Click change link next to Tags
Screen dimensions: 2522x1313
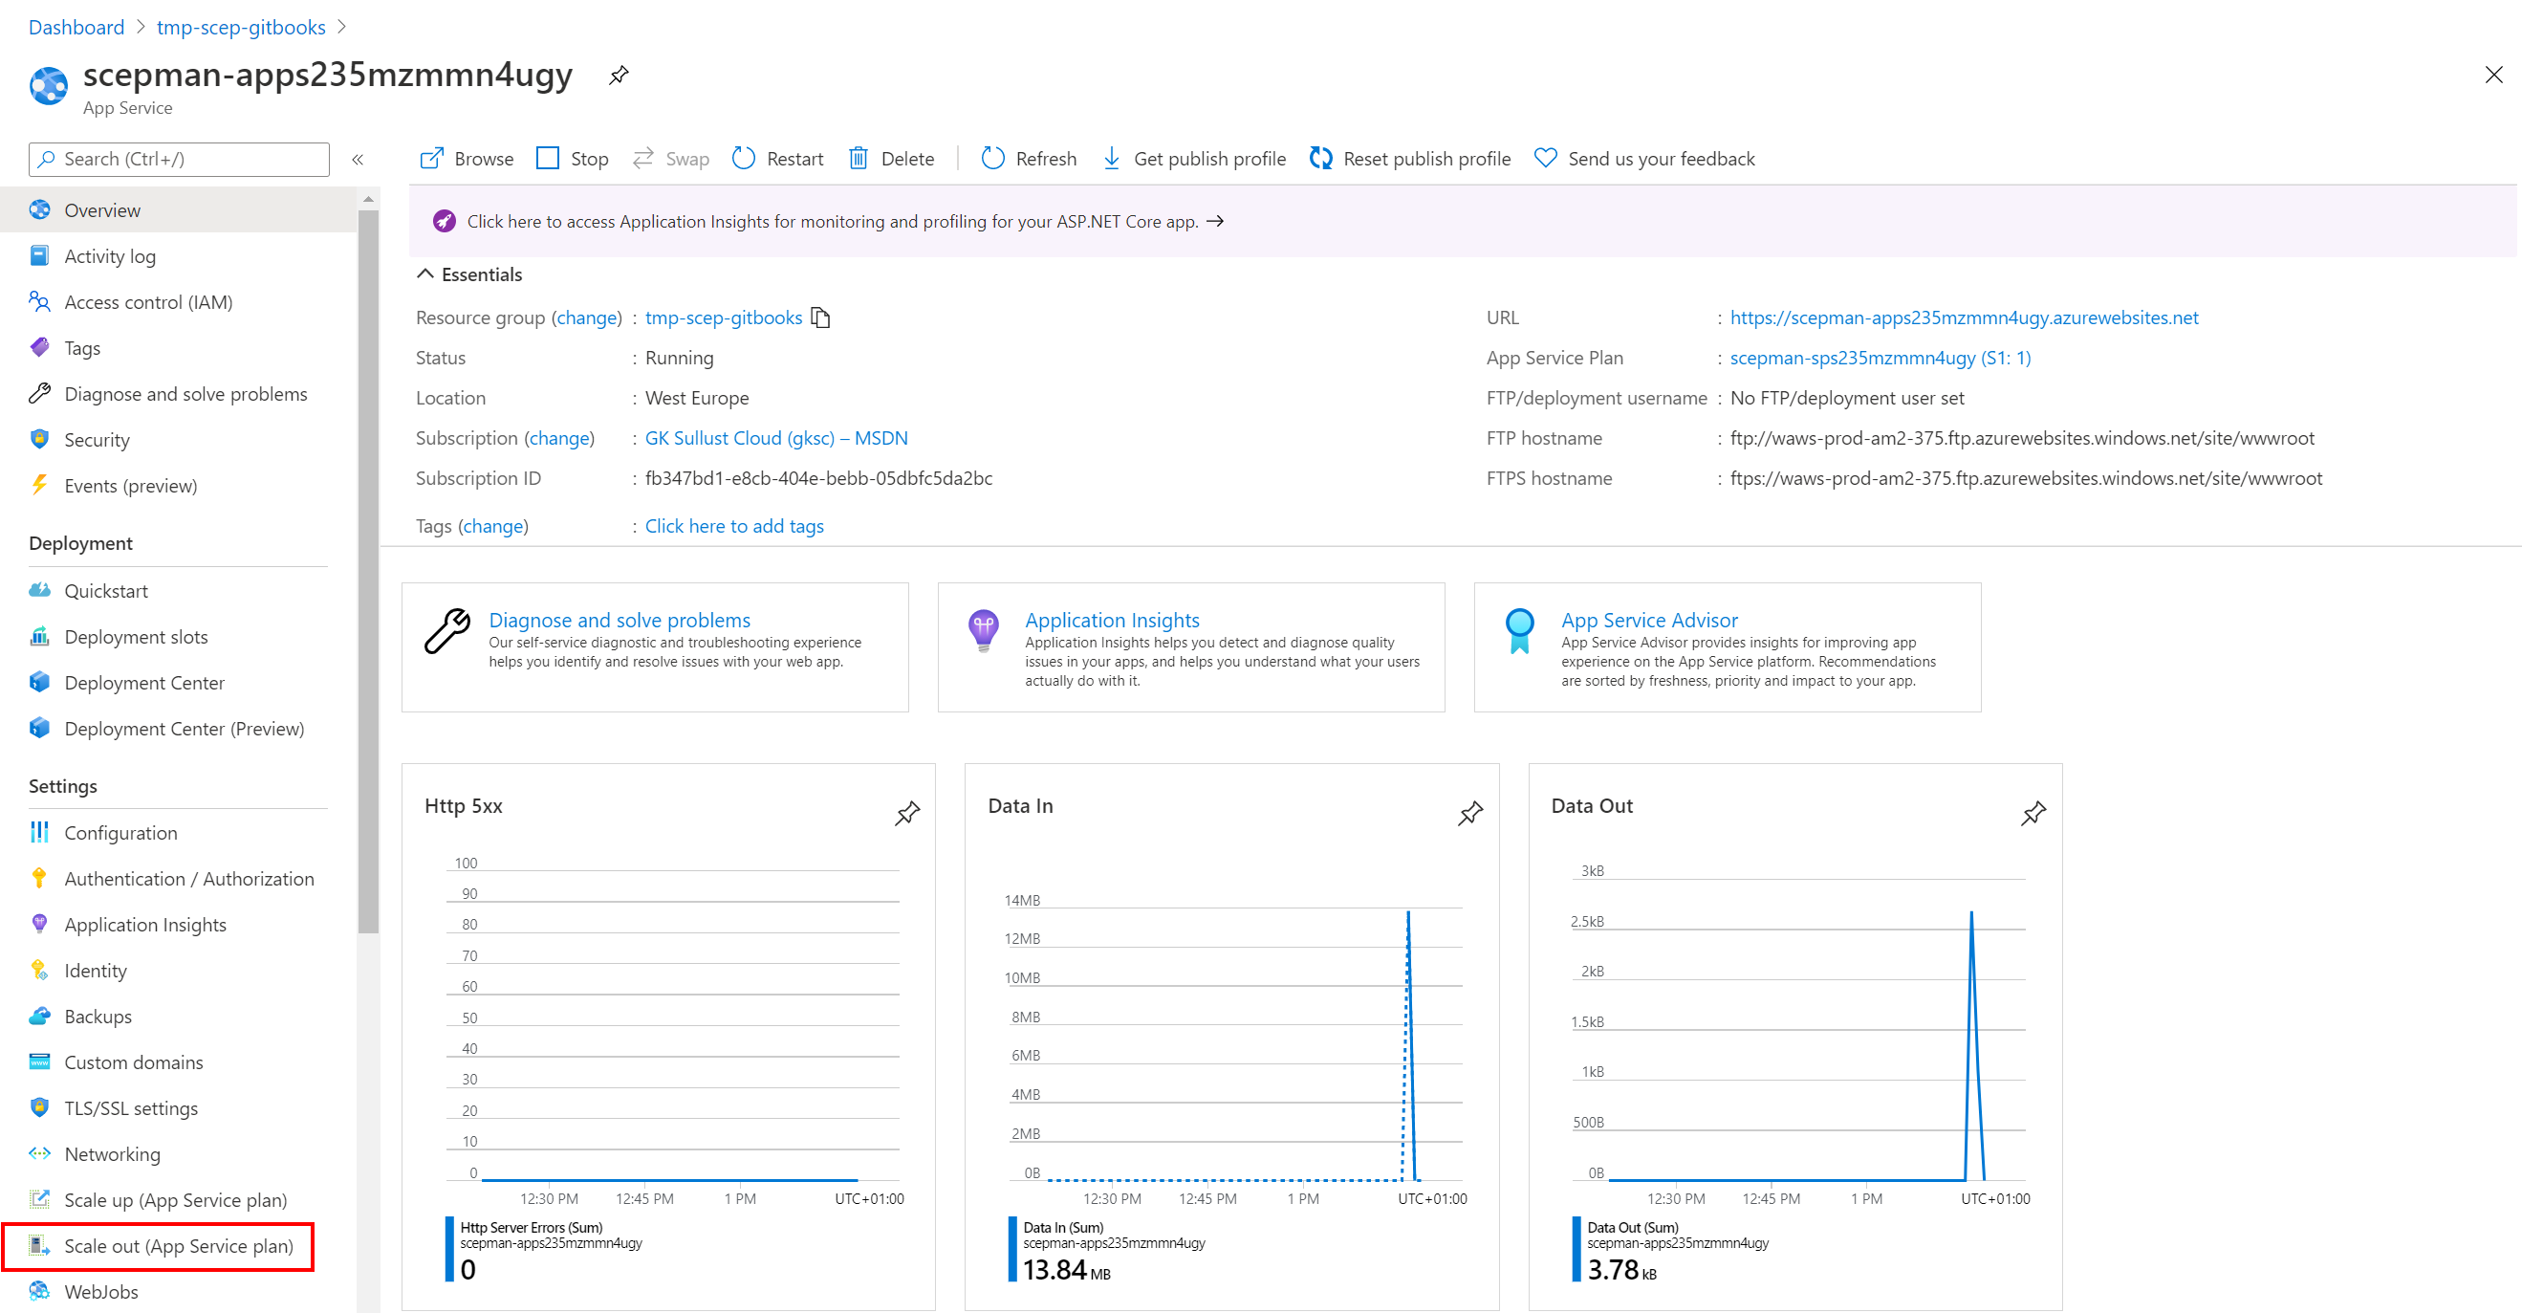point(493,527)
